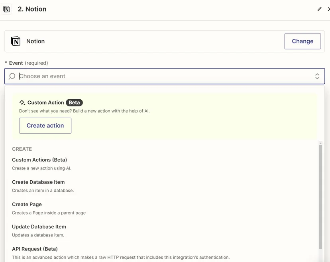Click 'Updates a database item.' description
This screenshot has height=262, width=330.
tap(38, 235)
